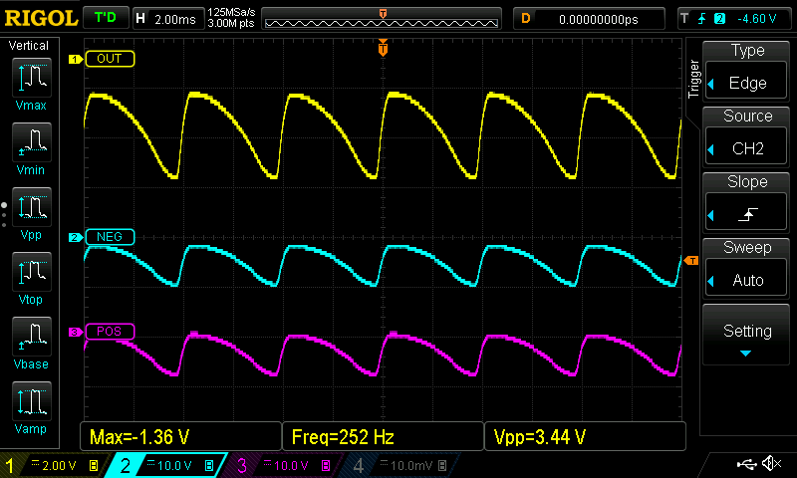The image size is (797, 478).
Task: Toggle the speaker mute icon
Action: click(x=771, y=464)
